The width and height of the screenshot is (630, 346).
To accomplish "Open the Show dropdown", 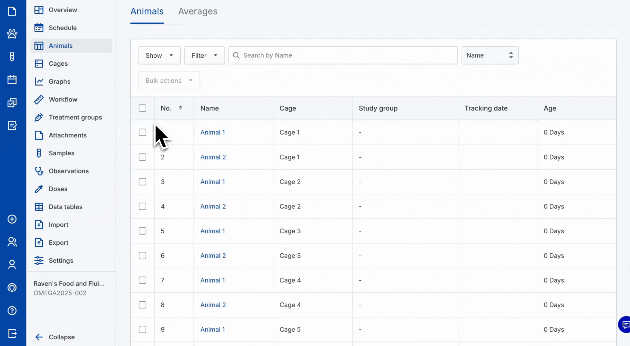I will [x=159, y=55].
